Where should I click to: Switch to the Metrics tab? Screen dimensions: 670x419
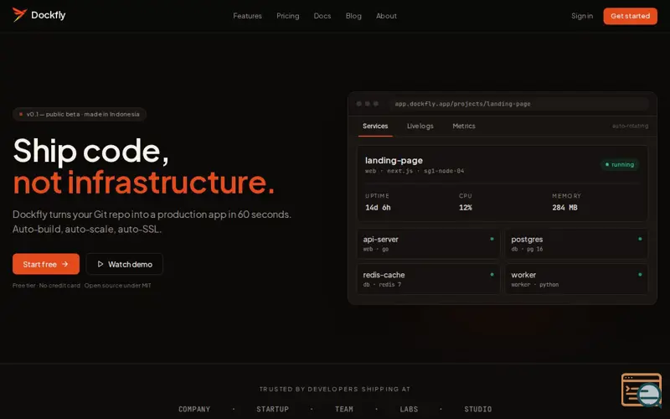[x=464, y=127]
